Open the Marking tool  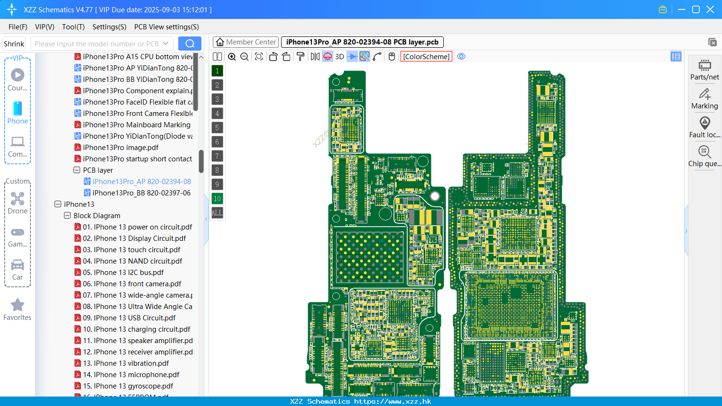click(x=704, y=98)
